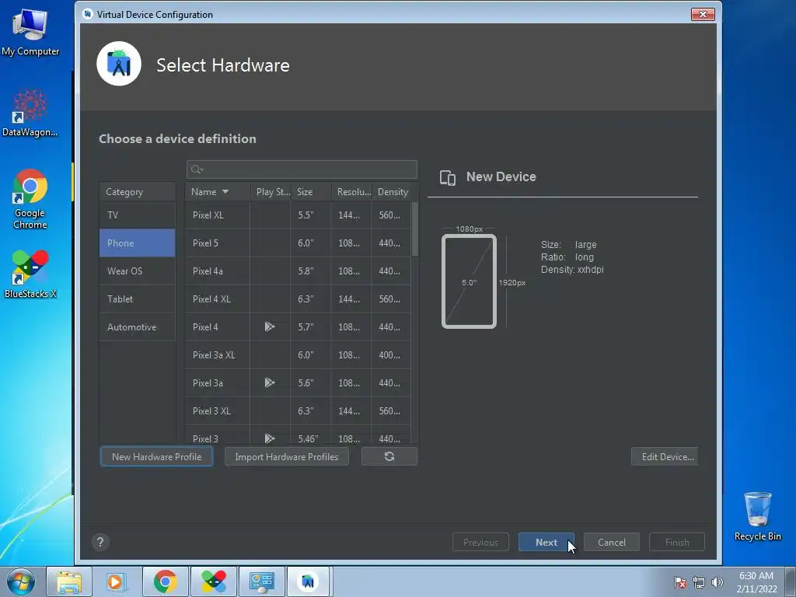Viewport: 796px width, 597px height.
Task: Select the Pixel 4 XL device row
Action: (298, 298)
